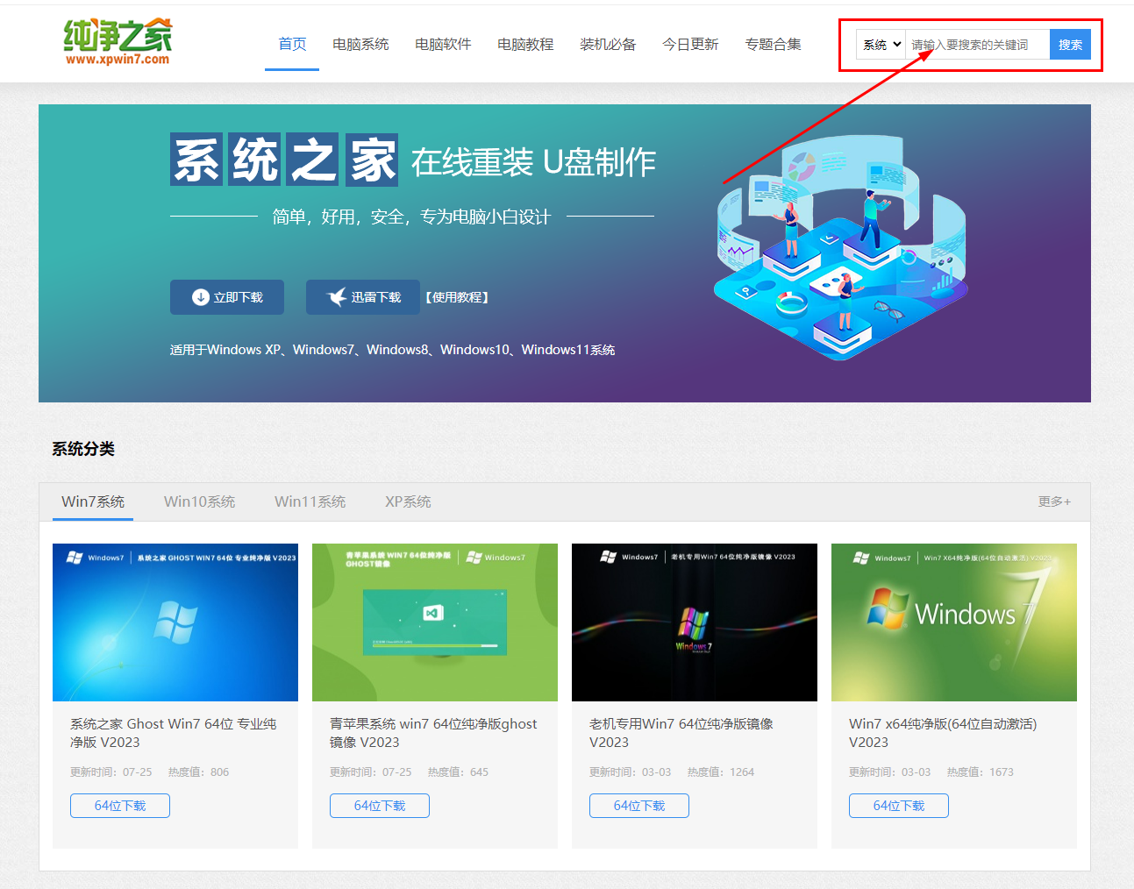Open the 电脑教程 navigation menu

coord(524,44)
